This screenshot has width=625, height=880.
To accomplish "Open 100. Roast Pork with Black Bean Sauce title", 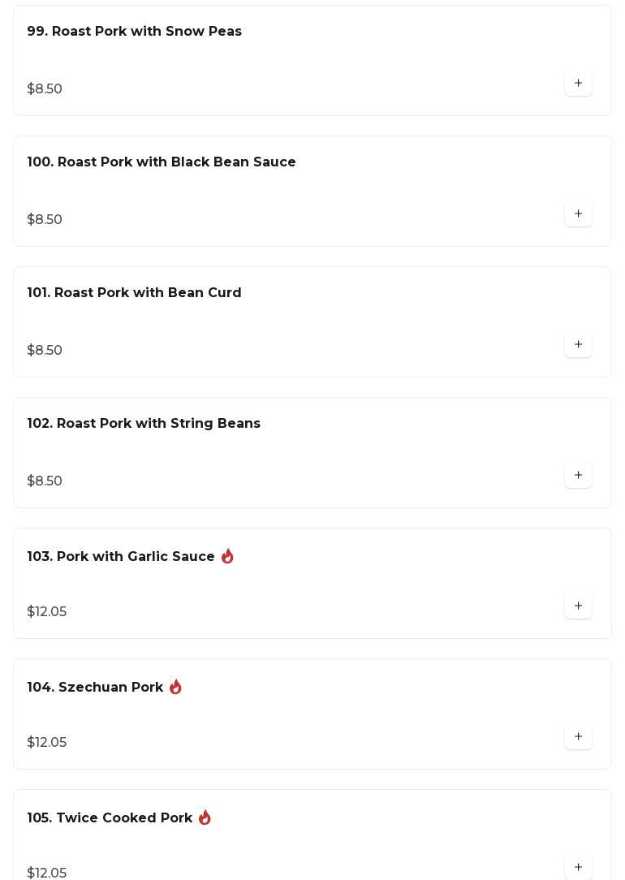I will tap(162, 162).
